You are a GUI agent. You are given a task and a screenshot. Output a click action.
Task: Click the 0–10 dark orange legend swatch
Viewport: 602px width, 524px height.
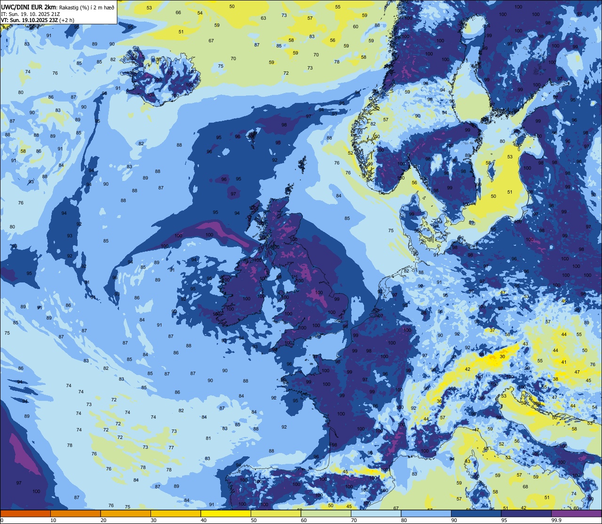coord(25,513)
